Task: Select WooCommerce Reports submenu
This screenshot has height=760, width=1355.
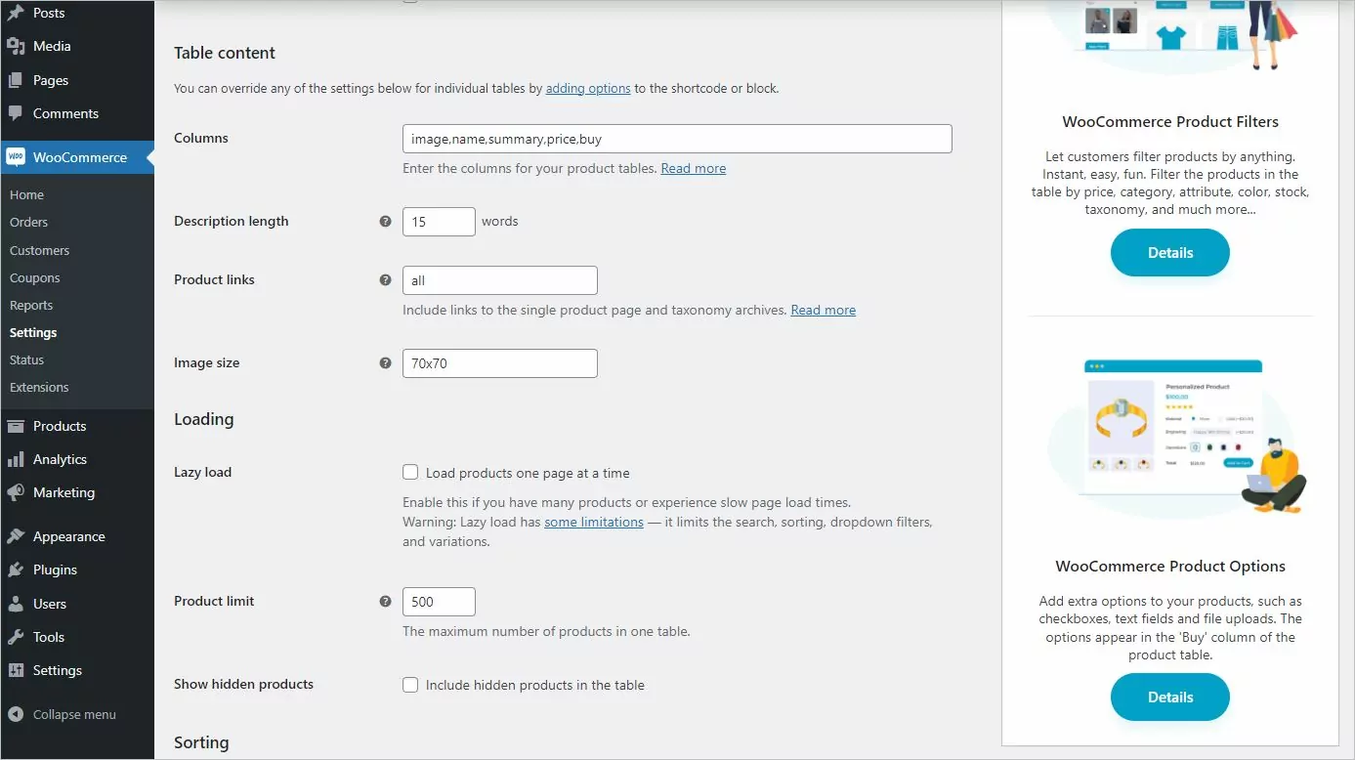Action: click(x=31, y=305)
